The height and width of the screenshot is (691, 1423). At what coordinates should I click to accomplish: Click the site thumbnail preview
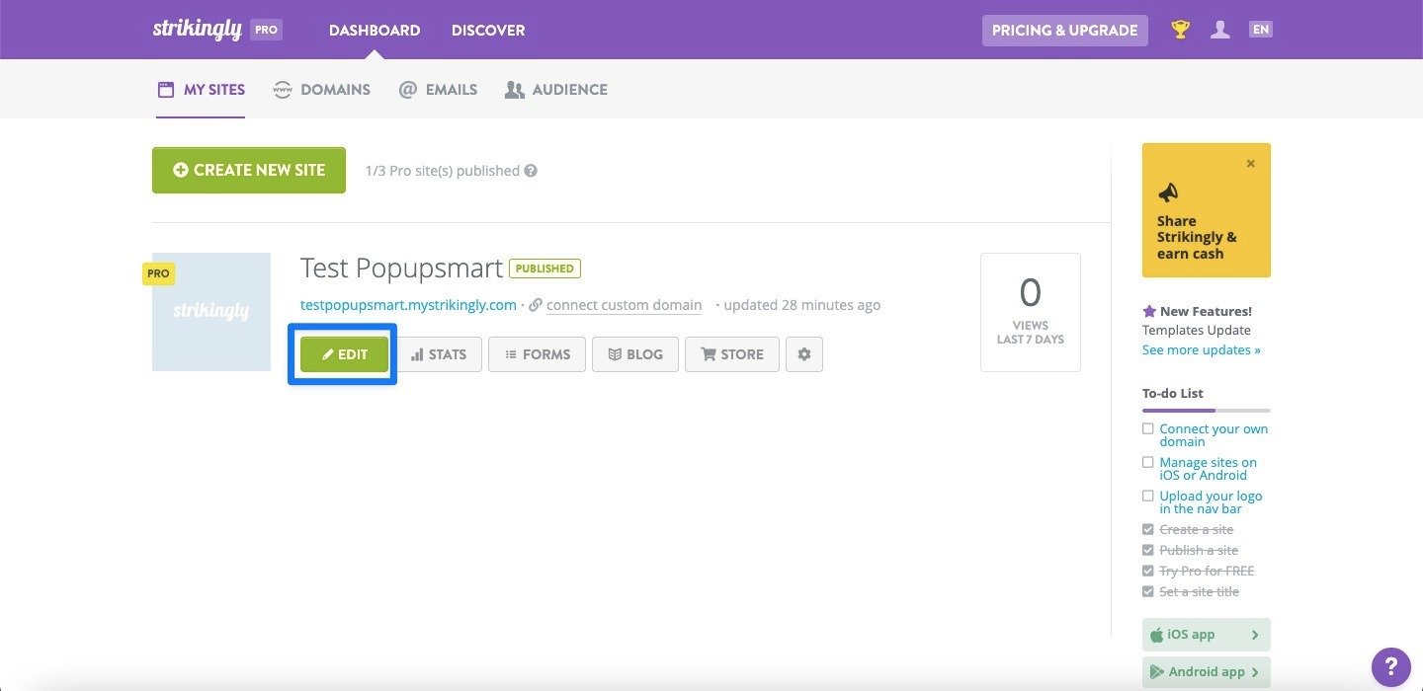click(x=211, y=312)
